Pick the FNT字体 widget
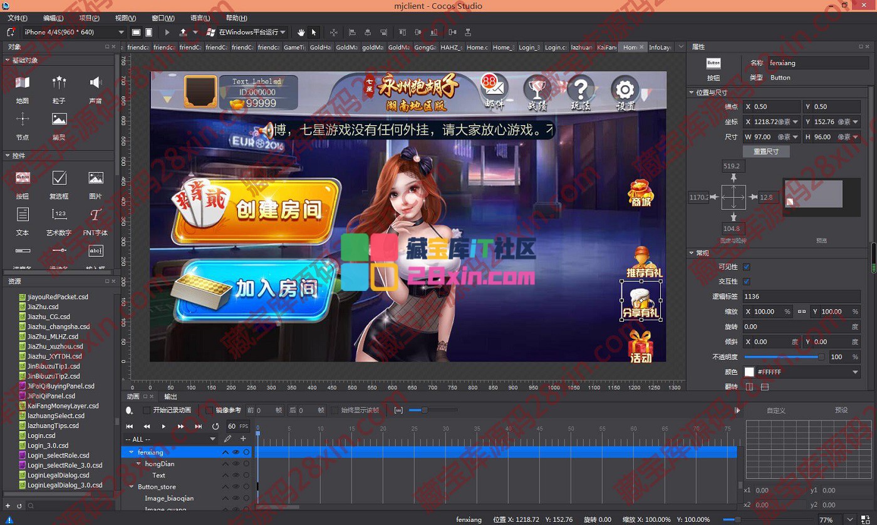Image resolution: width=877 pixels, height=525 pixels. (x=95, y=221)
